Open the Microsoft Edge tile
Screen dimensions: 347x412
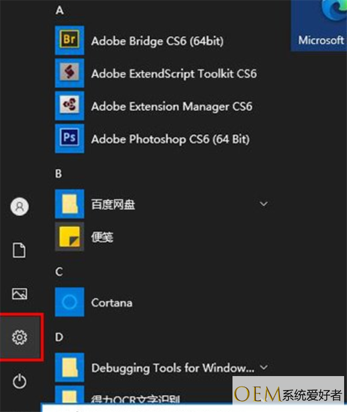[x=320, y=26]
